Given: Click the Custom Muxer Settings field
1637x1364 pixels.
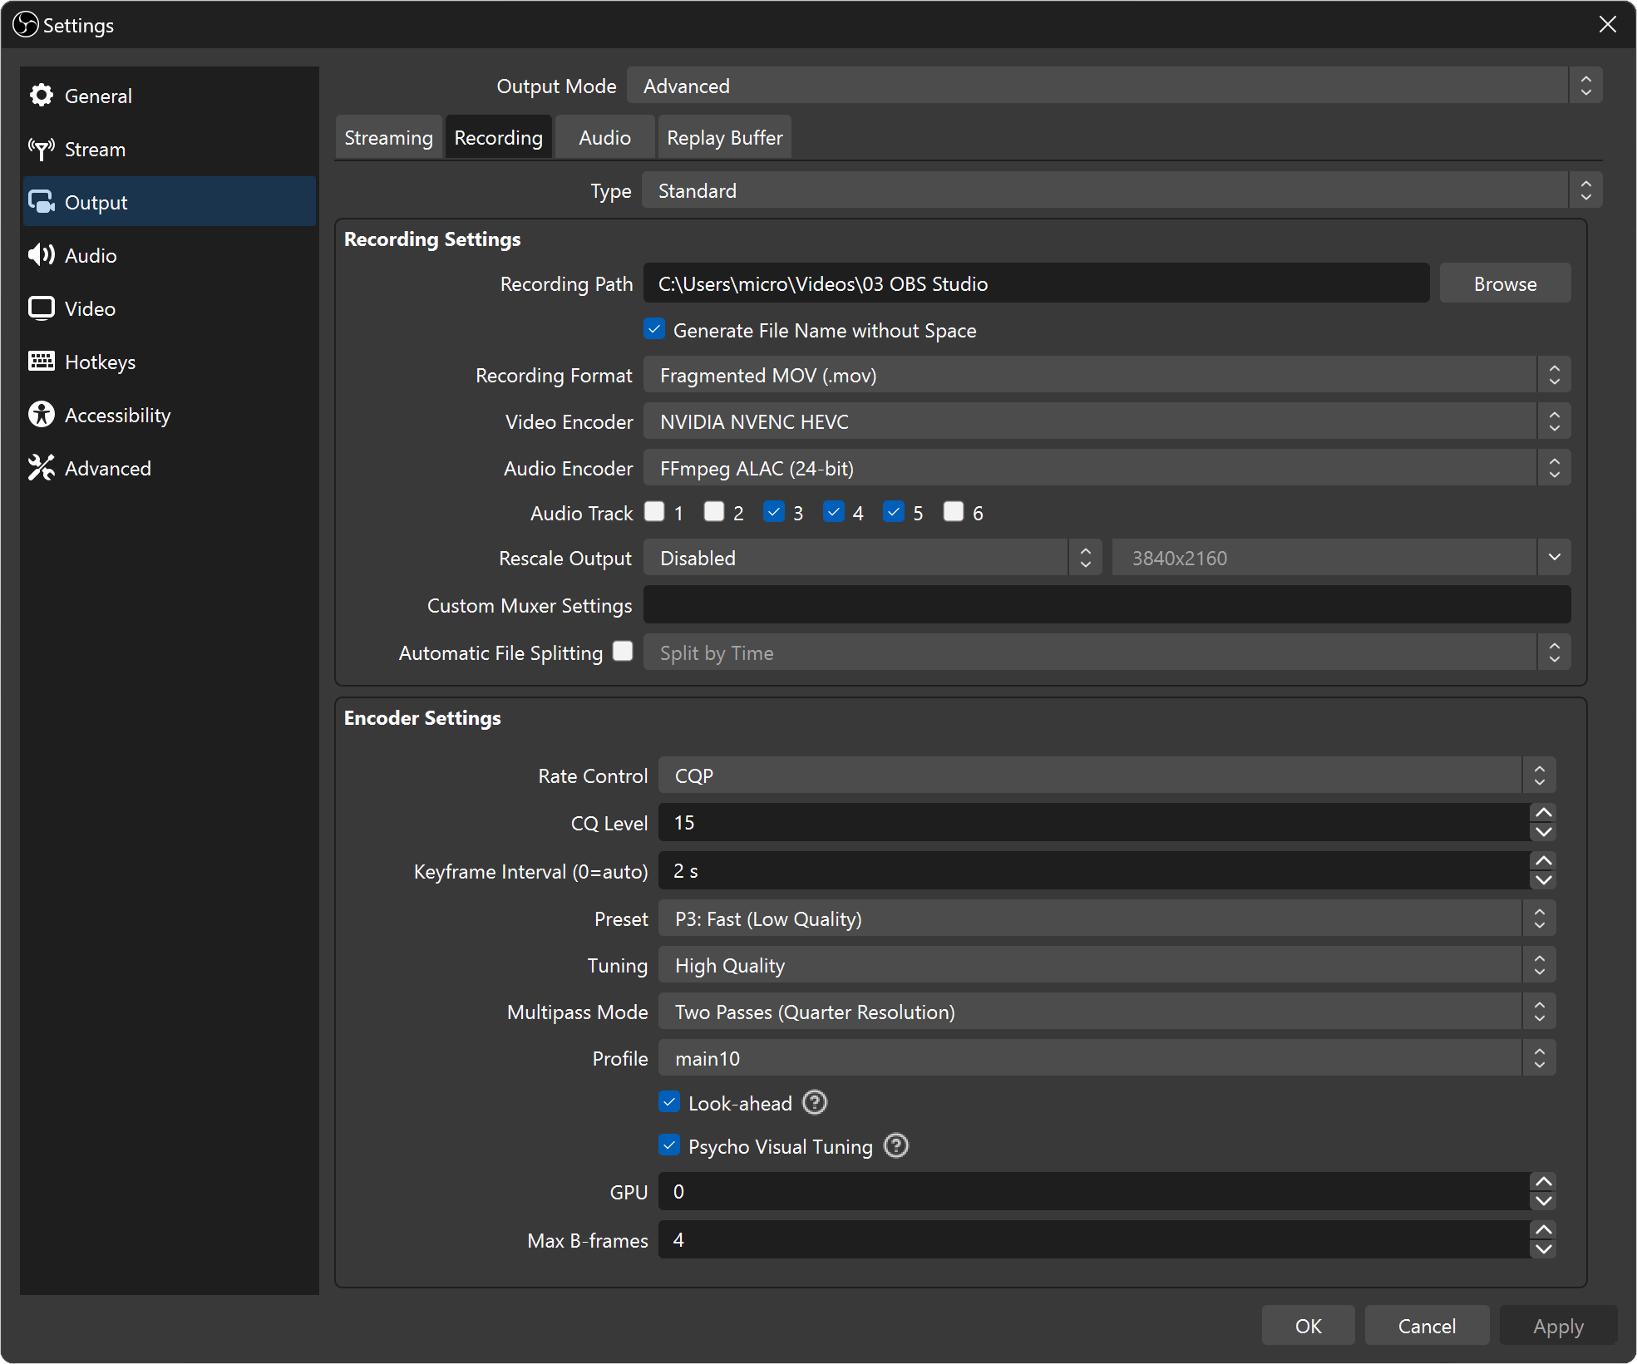Looking at the screenshot, I should tap(1107, 604).
